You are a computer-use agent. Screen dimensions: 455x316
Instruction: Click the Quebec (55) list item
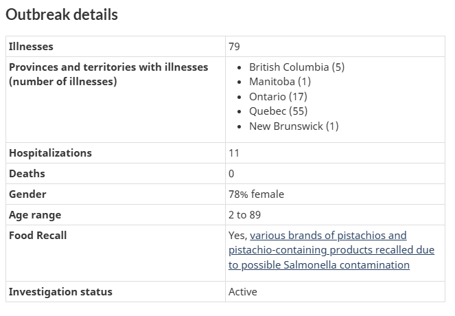(x=278, y=111)
